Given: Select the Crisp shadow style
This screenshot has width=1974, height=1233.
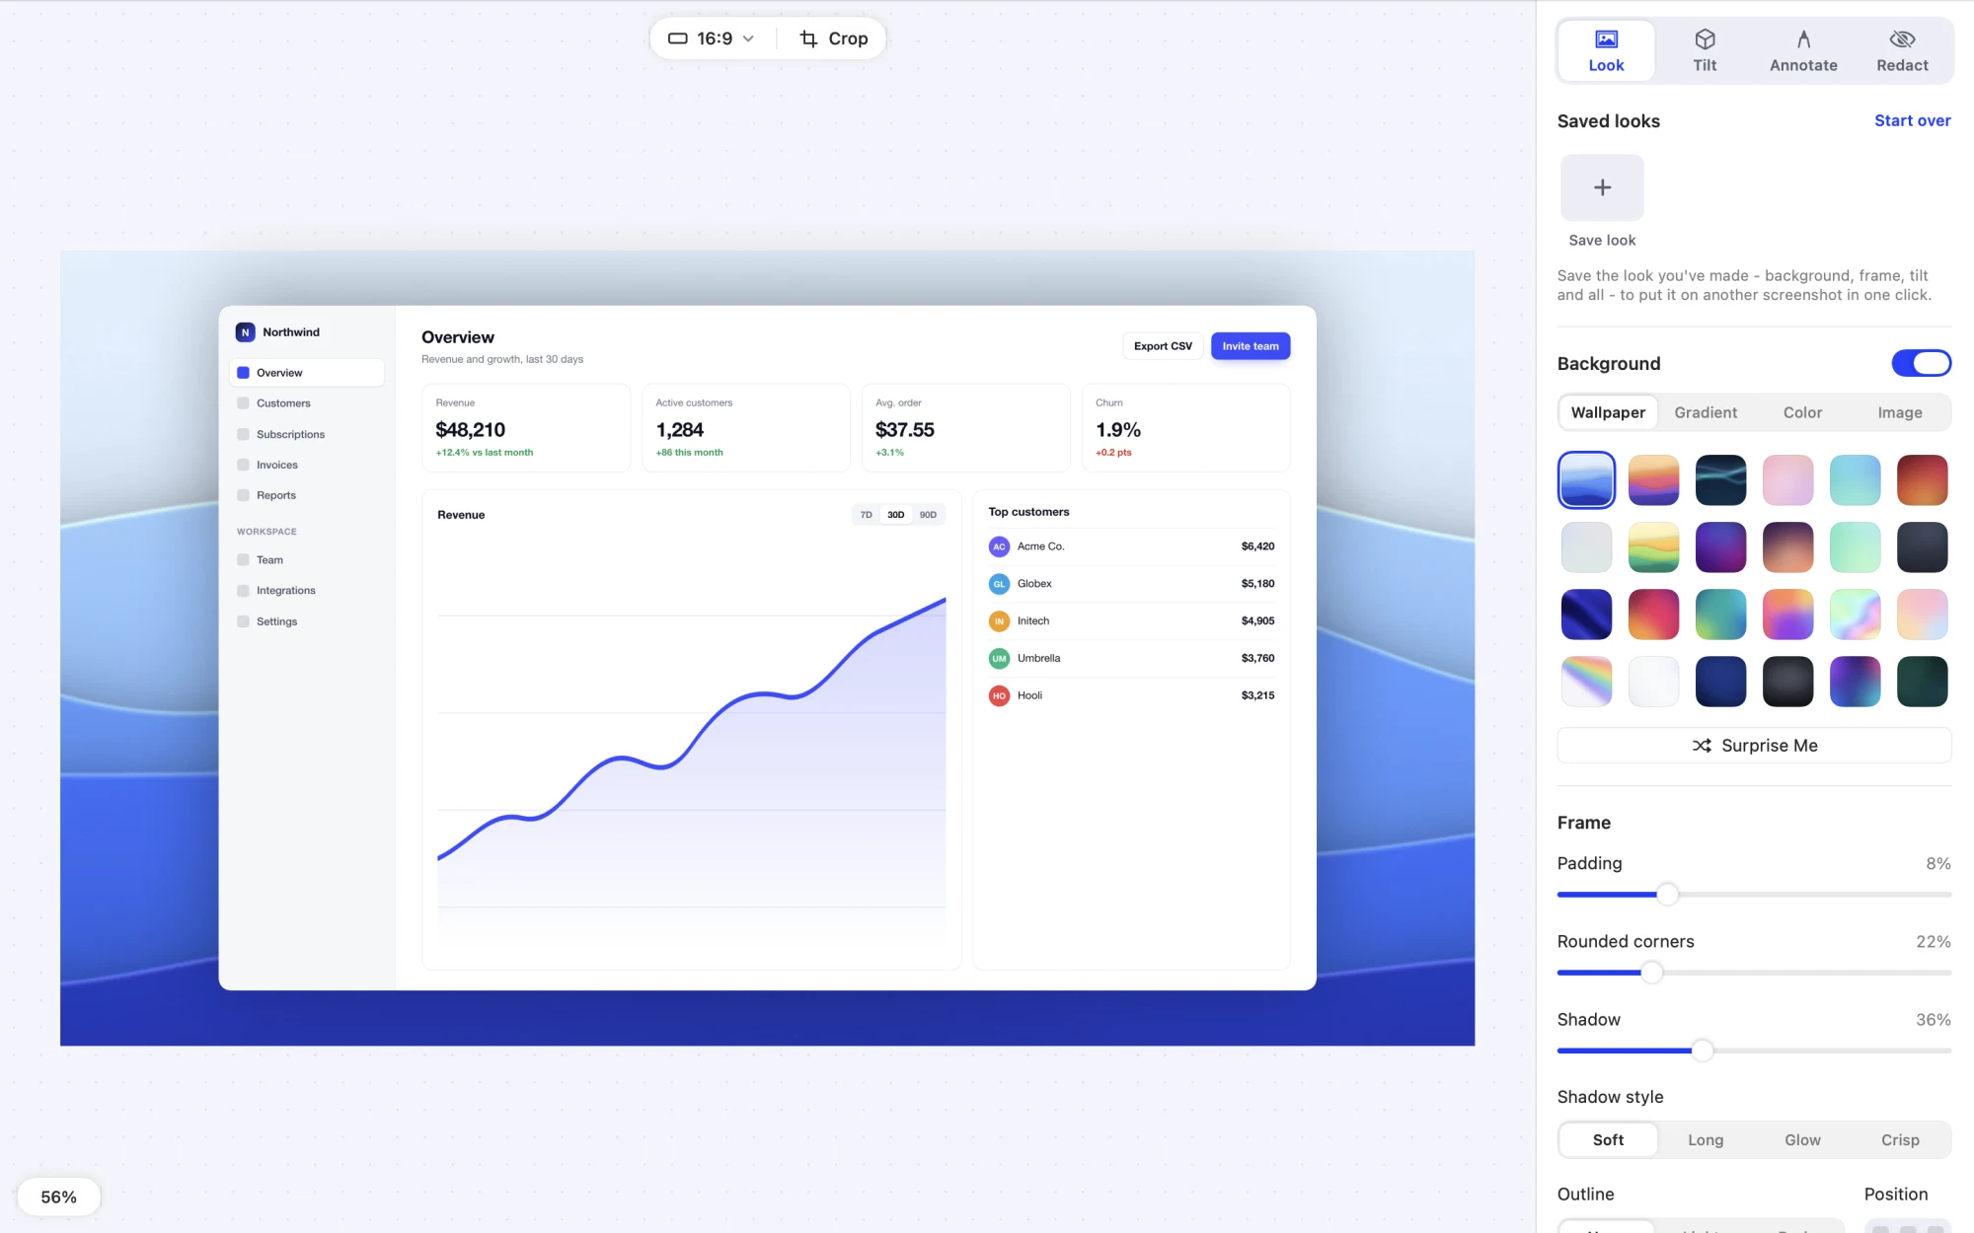Looking at the screenshot, I should pyautogui.click(x=1900, y=1140).
